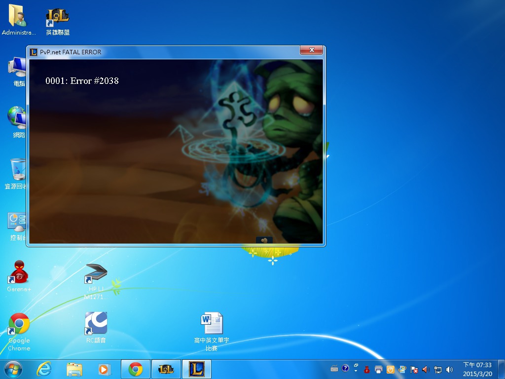Open the Administrator folder on the desktop

click(x=18, y=19)
